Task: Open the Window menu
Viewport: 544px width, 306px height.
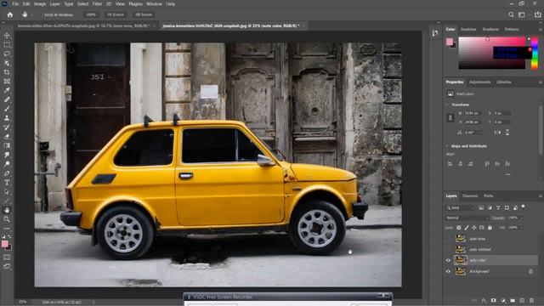Action: (x=154, y=3)
